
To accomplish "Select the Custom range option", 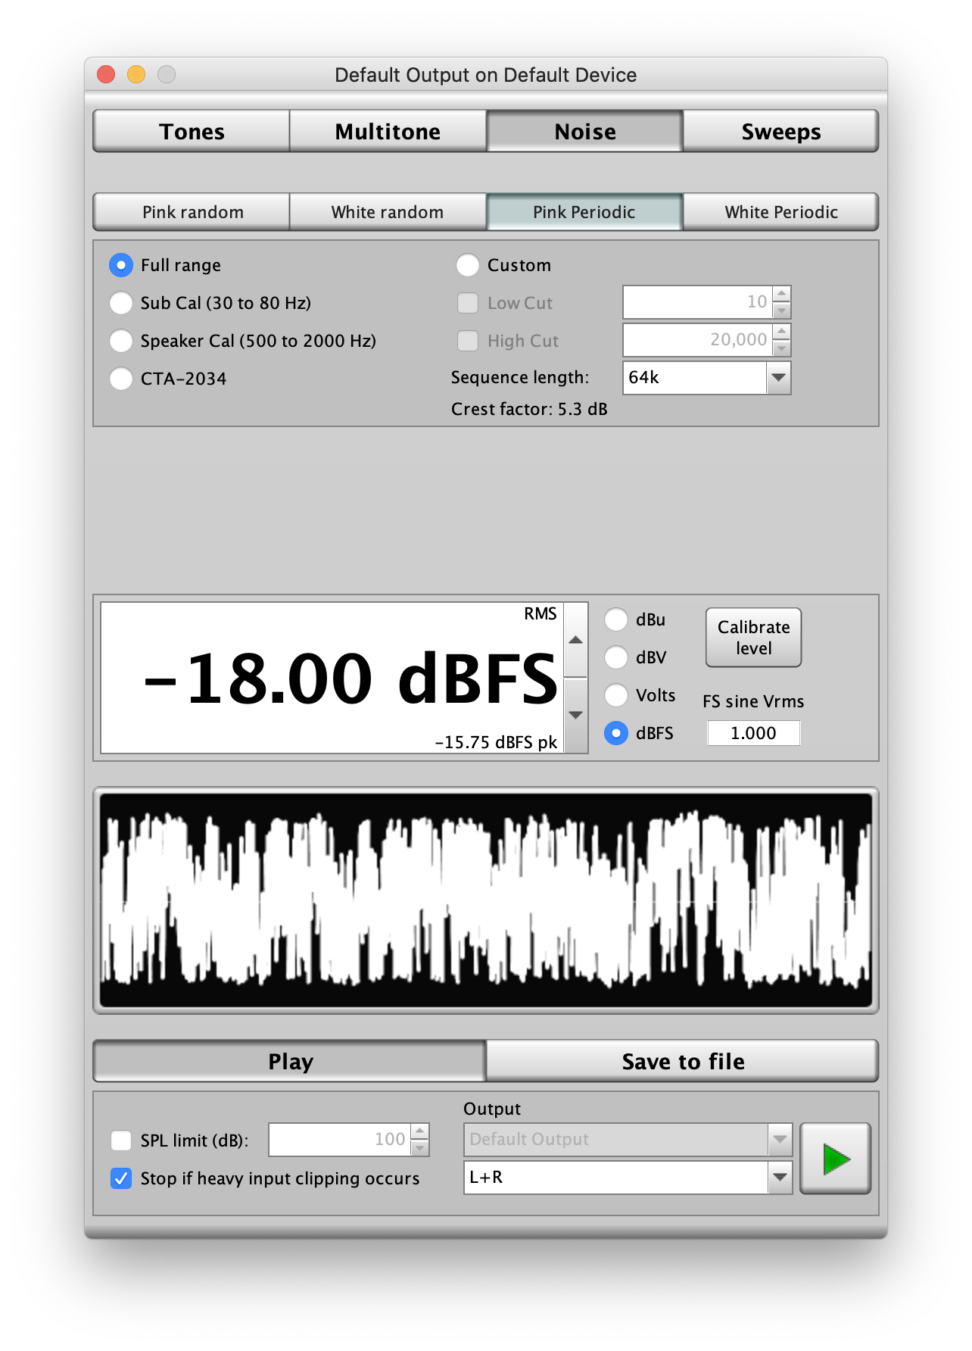I will pos(468,265).
